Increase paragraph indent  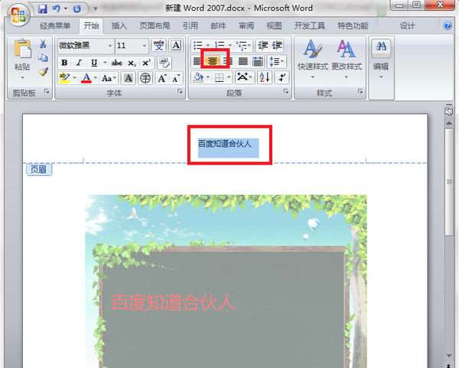coord(277,45)
